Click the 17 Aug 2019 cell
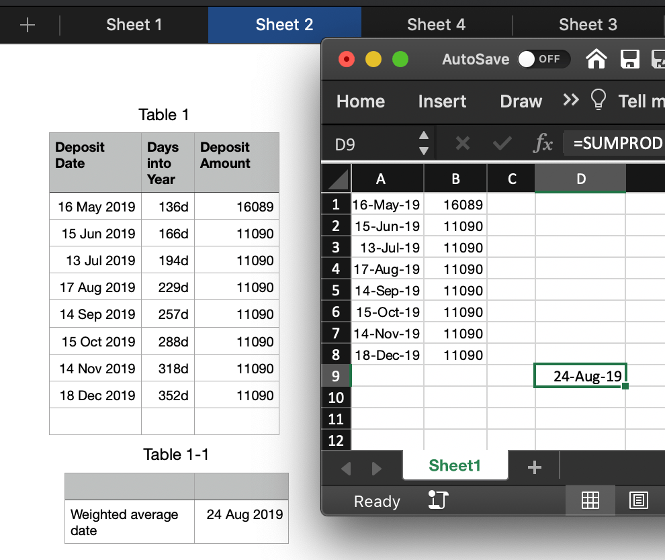 [x=95, y=287]
